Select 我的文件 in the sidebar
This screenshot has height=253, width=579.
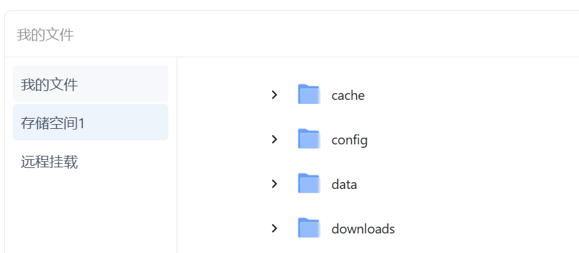pos(91,84)
